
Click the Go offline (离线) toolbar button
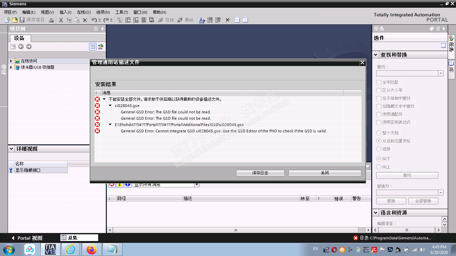(185, 20)
